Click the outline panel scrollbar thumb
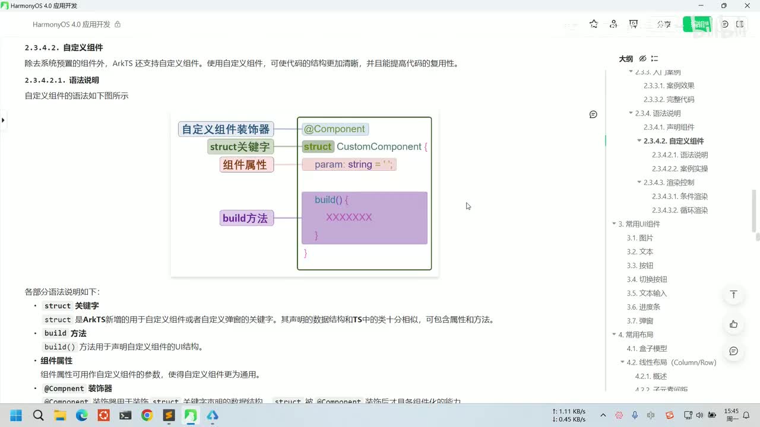This screenshot has height=427, width=760. (755, 211)
